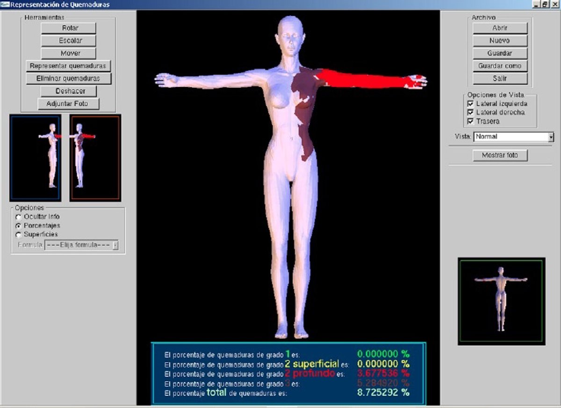Select the Escalar tool button
Screen dimensions: 561x408
pyautogui.click(x=68, y=41)
